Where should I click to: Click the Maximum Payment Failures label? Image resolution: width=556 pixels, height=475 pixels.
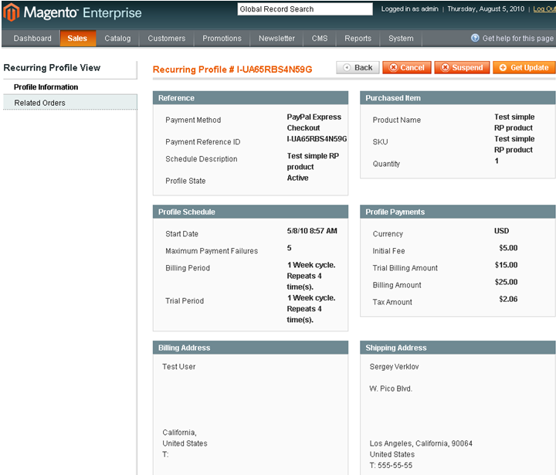212,251
